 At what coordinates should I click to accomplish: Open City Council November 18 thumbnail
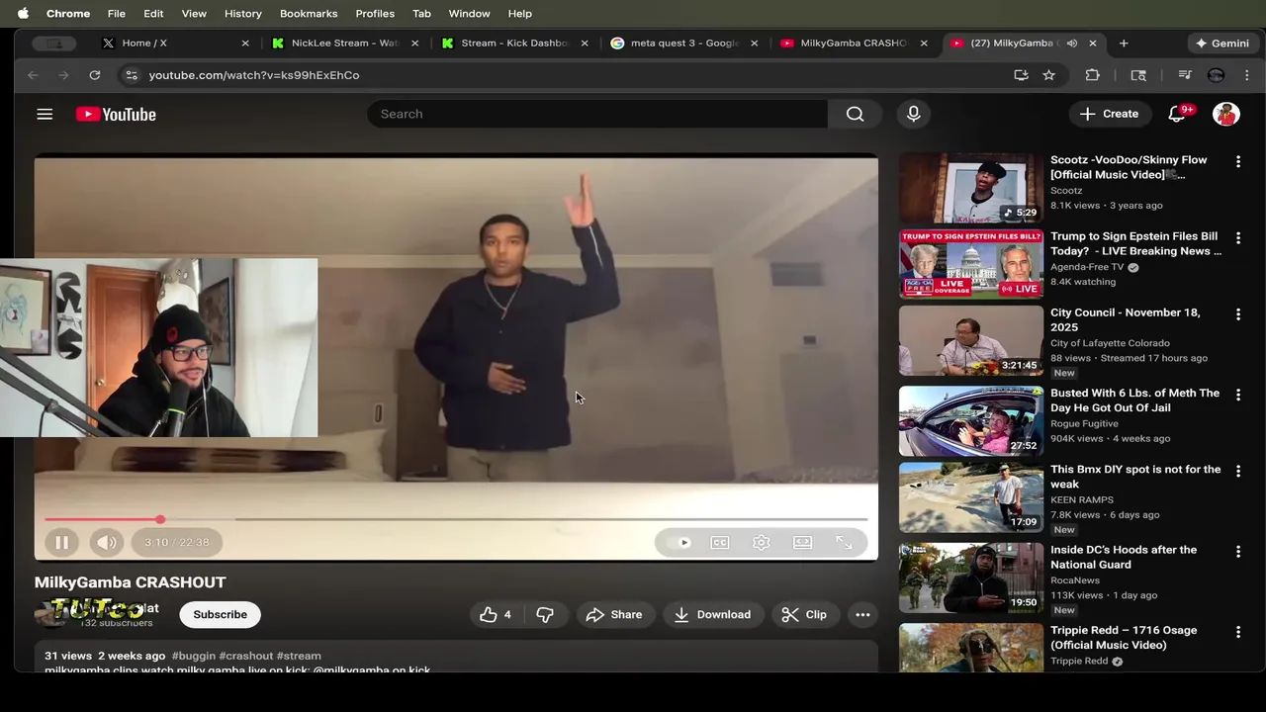pos(970,340)
